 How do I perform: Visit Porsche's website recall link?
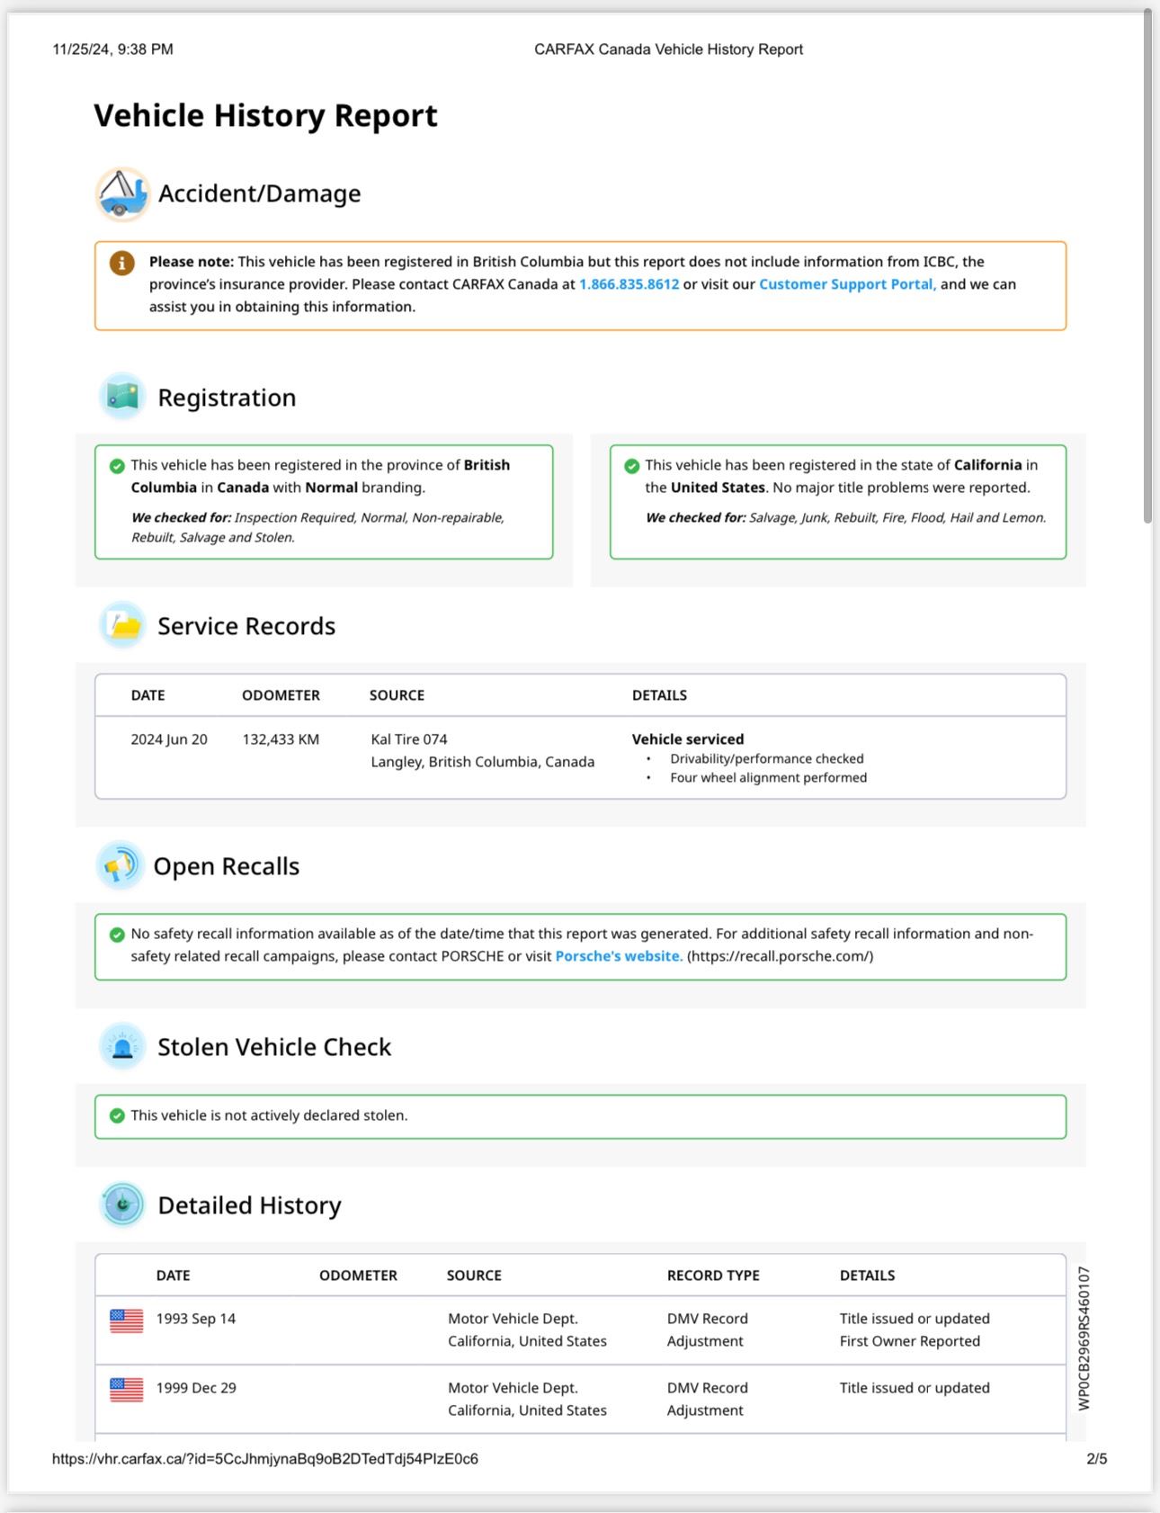click(618, 956)
